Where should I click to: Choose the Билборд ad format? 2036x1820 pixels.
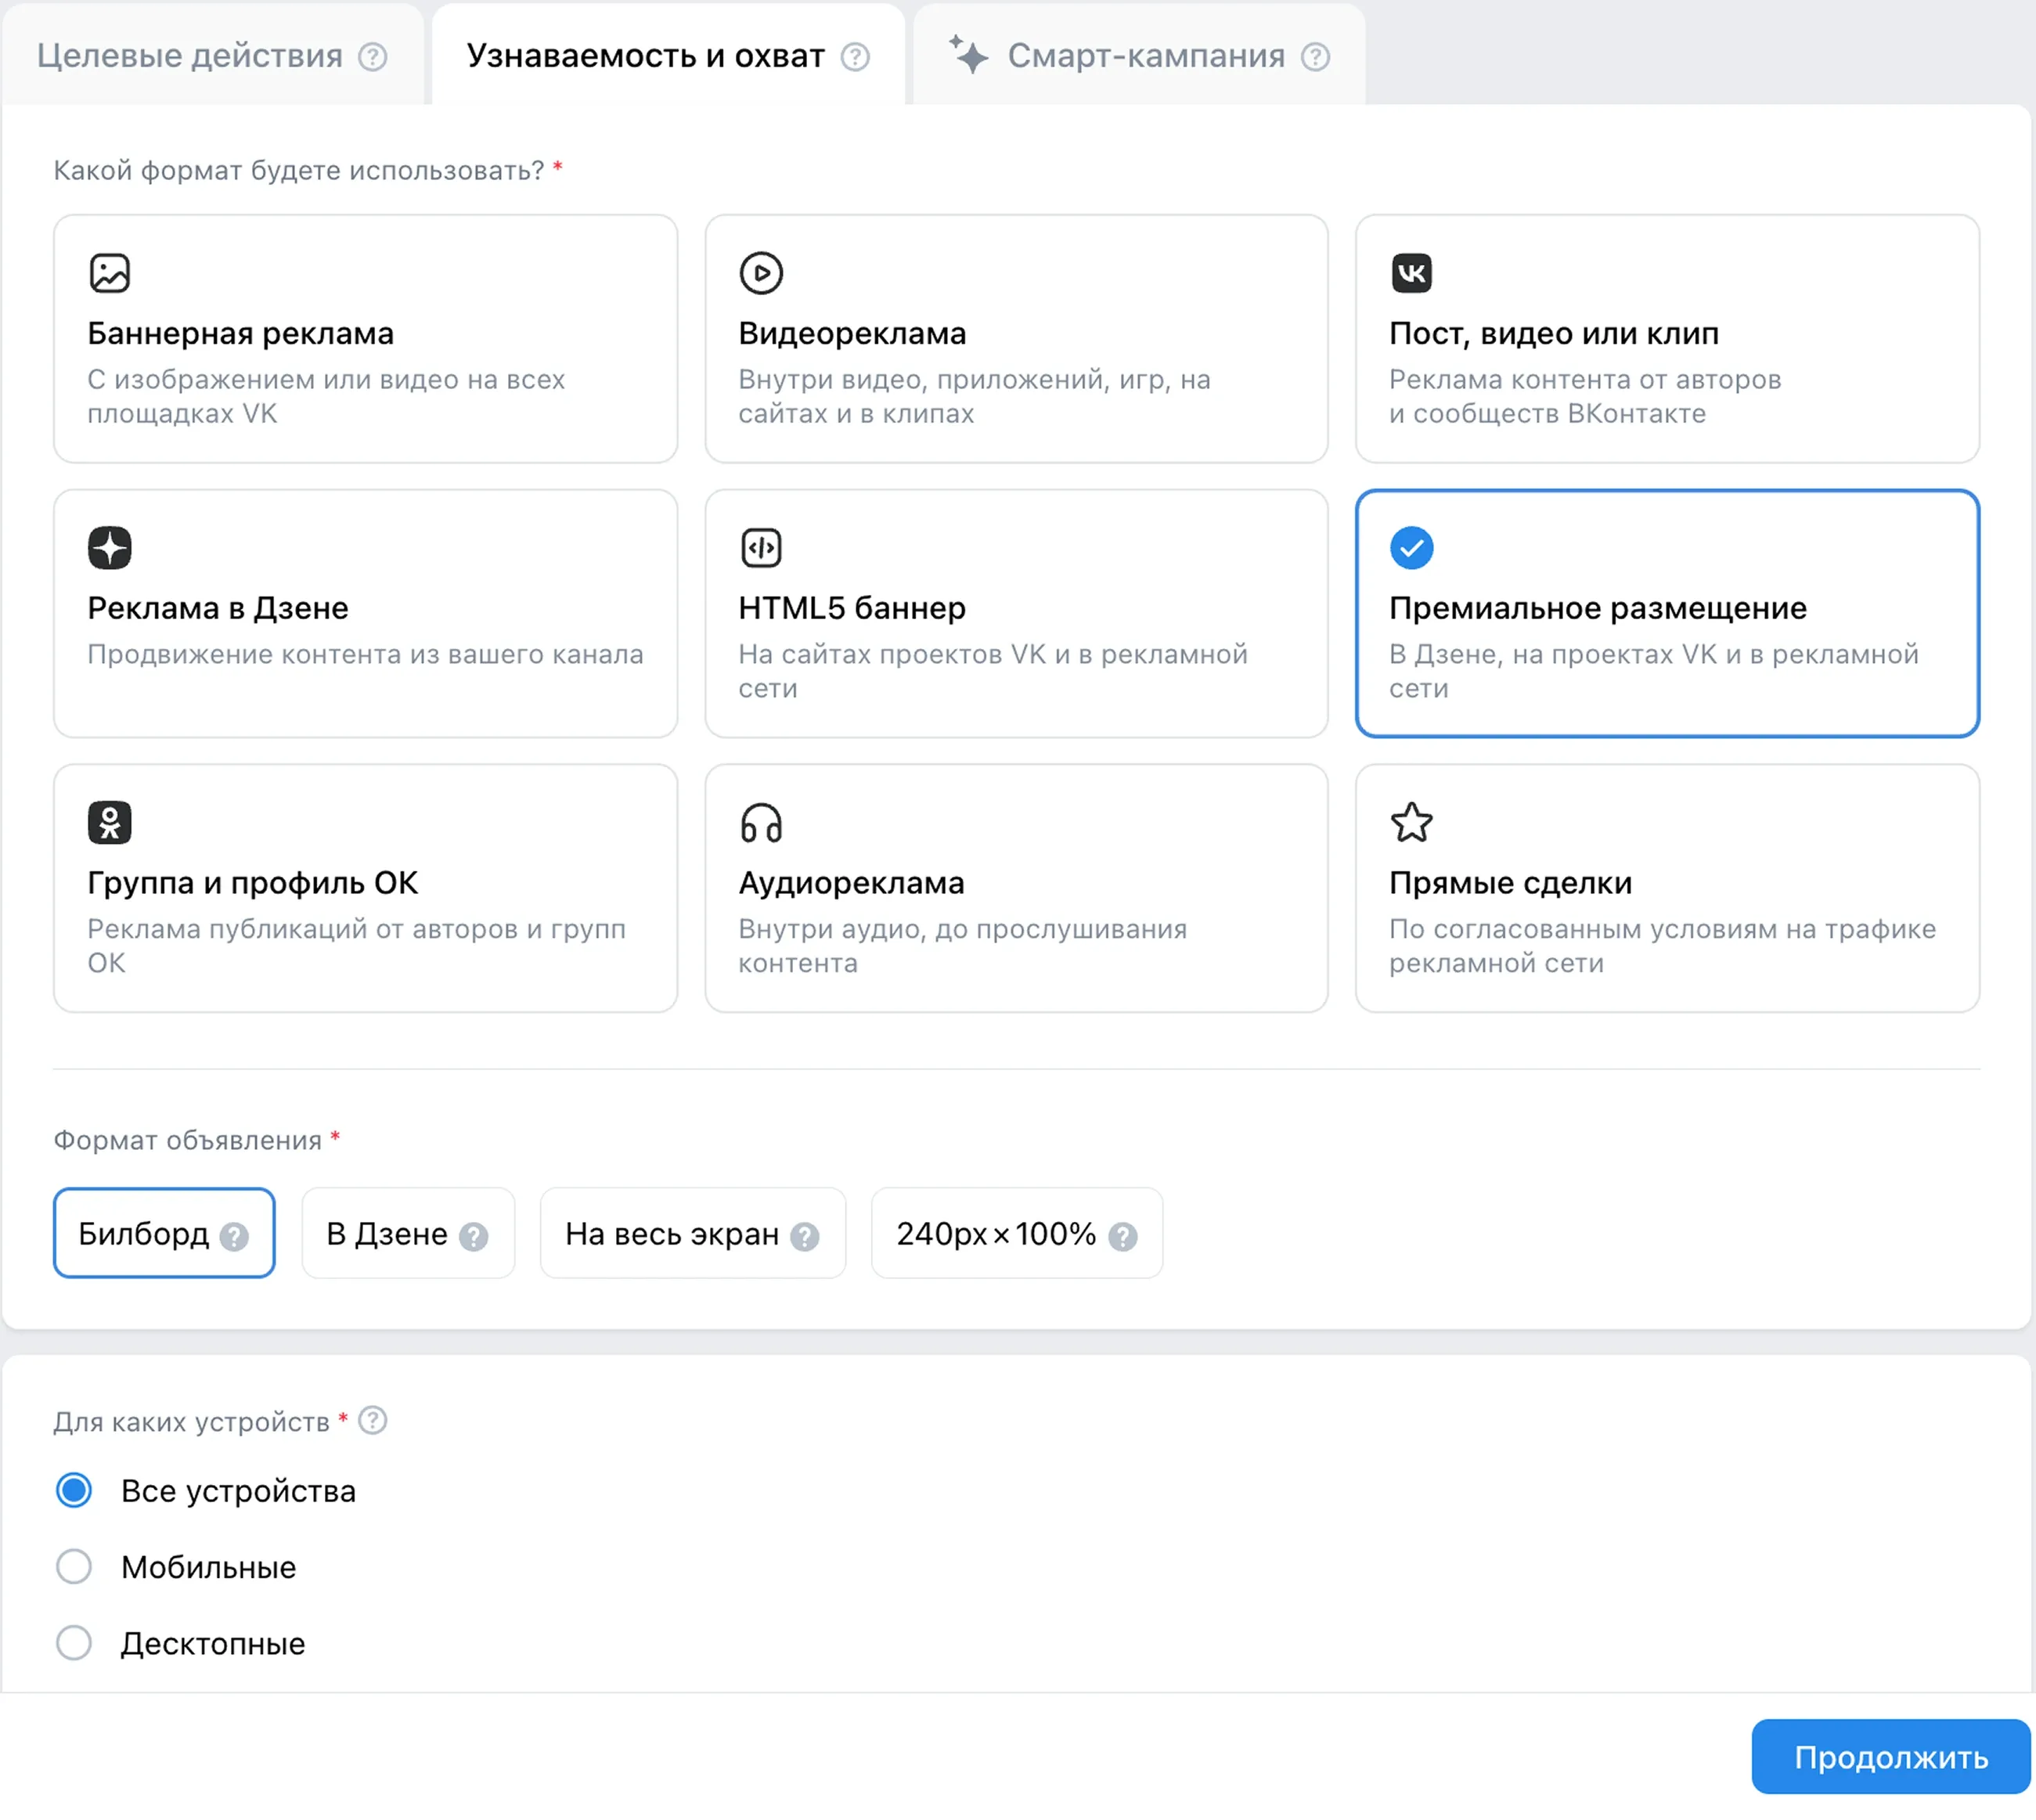(164, 1233)
